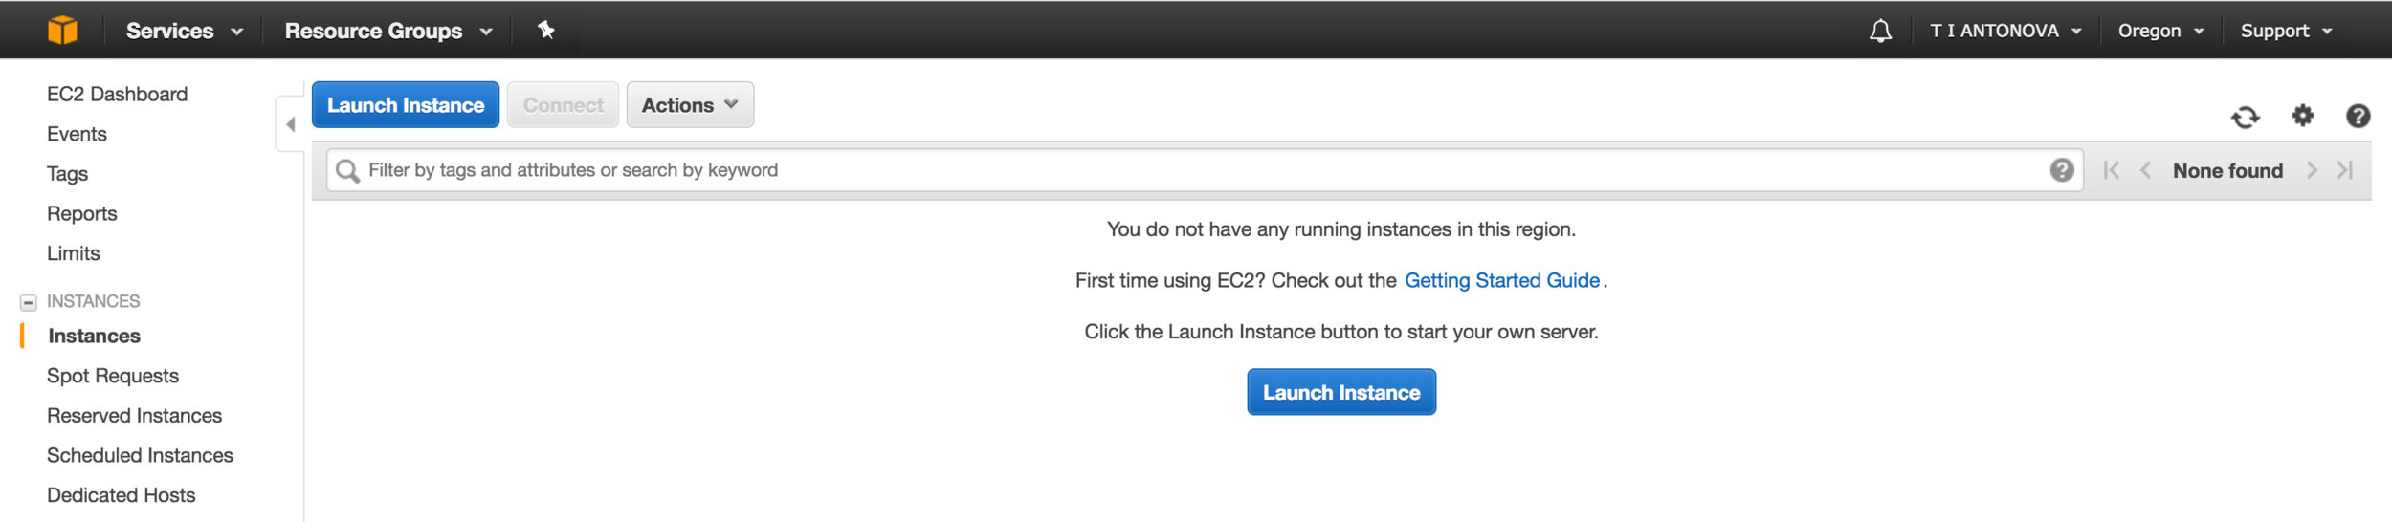Open the Resource Groups dropdown
Image resolution: width=2392 pixels, height=522 pixels.
[388, 31]
